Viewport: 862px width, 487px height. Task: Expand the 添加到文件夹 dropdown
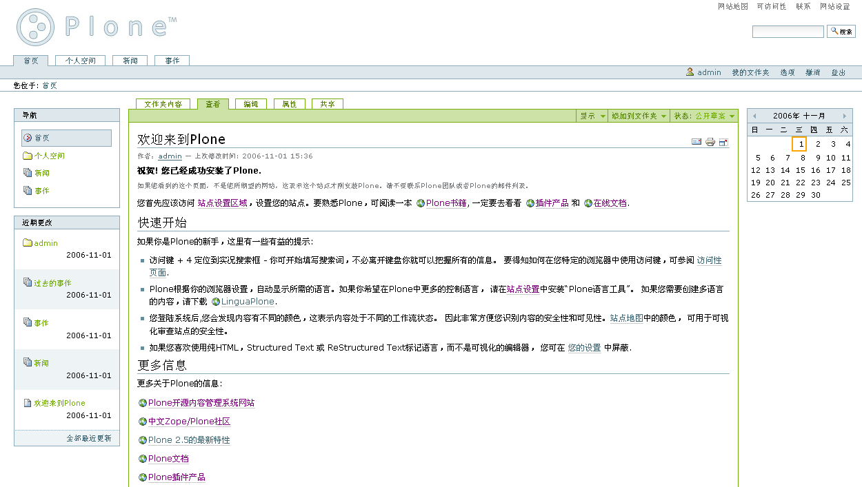point(639,116)
